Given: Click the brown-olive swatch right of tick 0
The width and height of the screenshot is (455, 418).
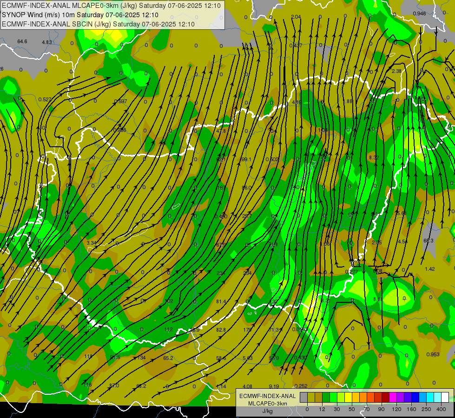Looking at the screenshot, I should [319, 397].
